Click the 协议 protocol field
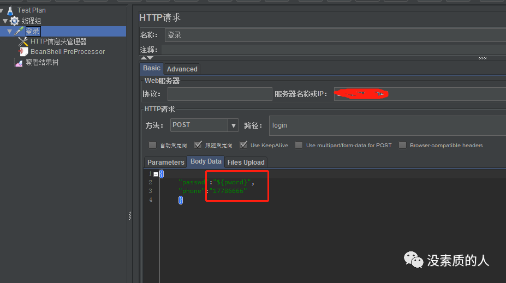Viewport: 506px width, 283px height. point(220,94)
